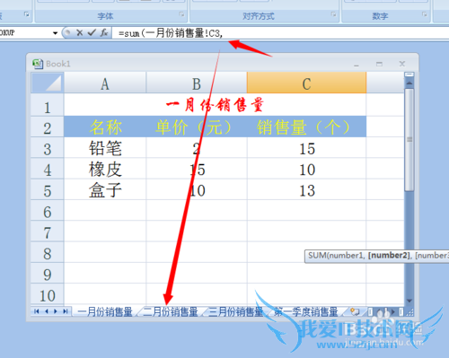Select column B header

click(x=197, y=83)
